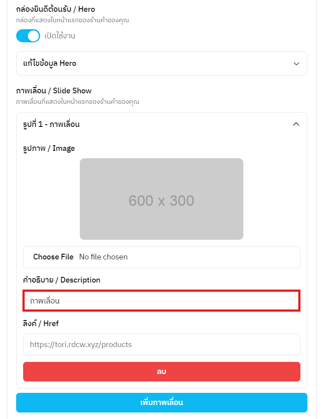
Task: Click the ลิงค์ / Href label
Action: (x=41, y=324)
